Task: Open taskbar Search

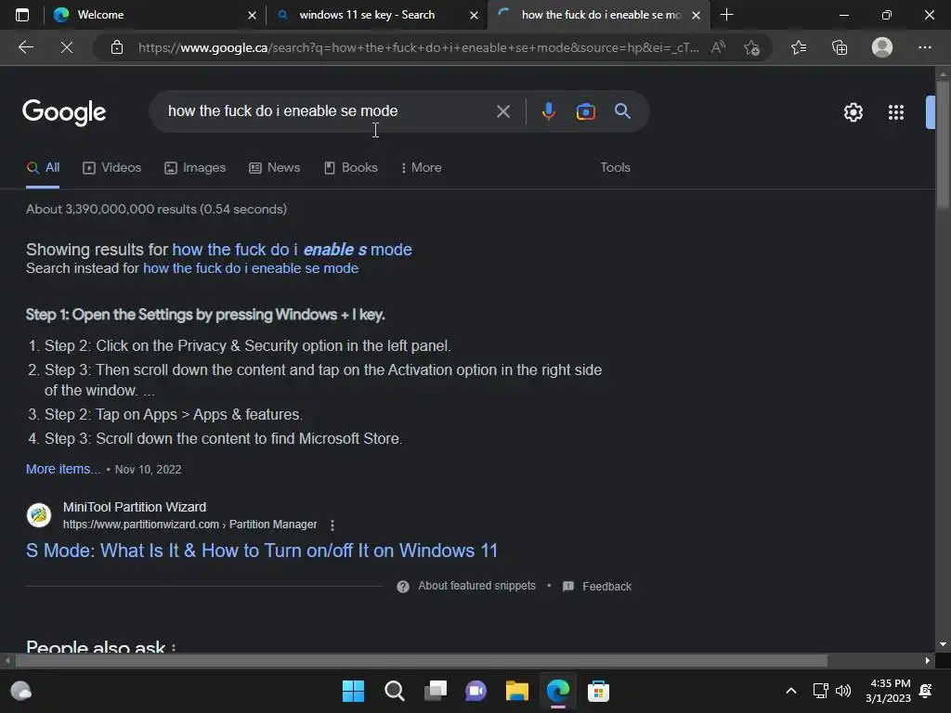Action: [x=394, y=691]
